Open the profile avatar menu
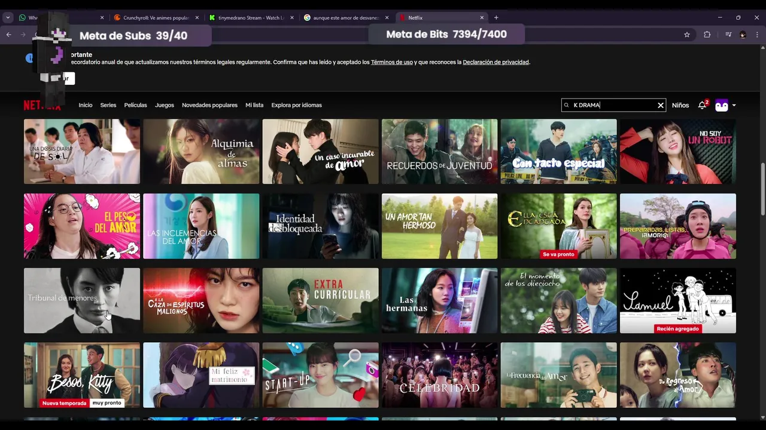This screenshot has height=430, width=766. [x=722, y=105]
